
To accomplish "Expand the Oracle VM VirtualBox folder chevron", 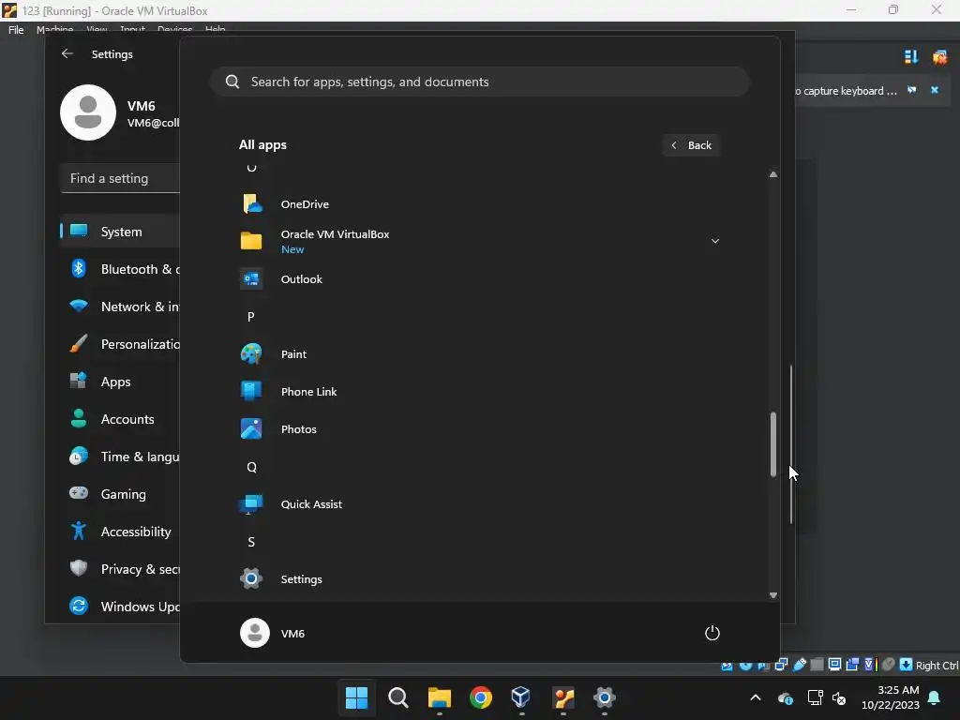I will tap(714, 241).
